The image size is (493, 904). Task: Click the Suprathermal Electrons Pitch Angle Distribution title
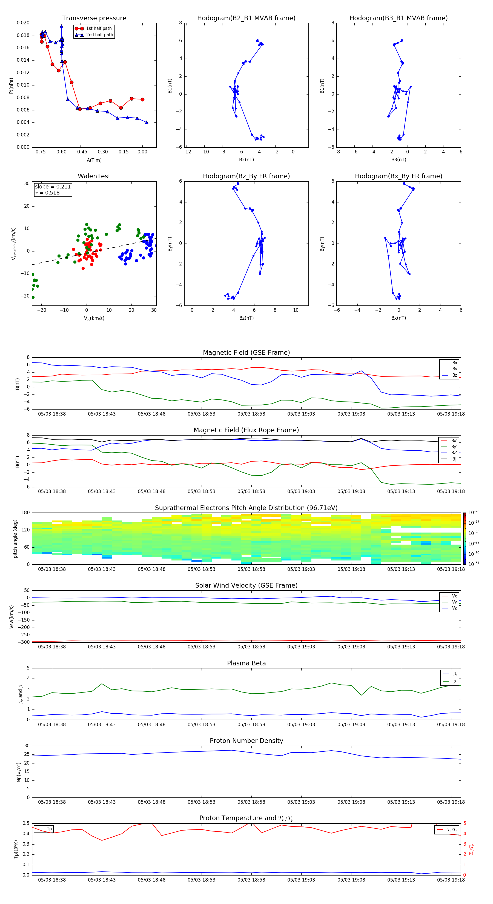click(246, 508)
